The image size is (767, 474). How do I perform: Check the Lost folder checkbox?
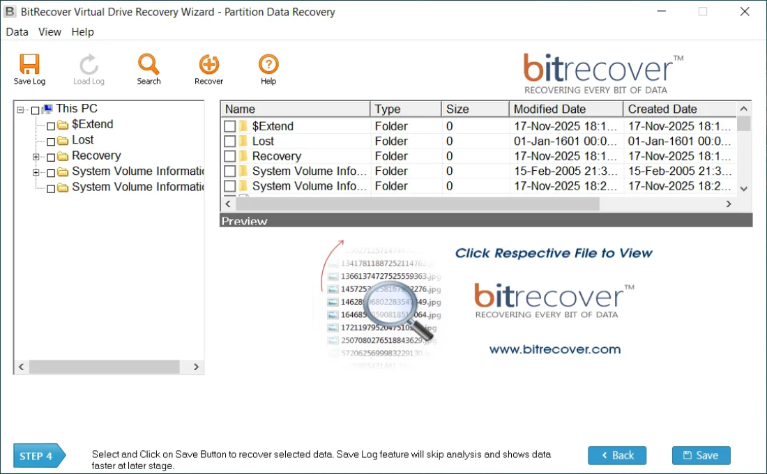pyautogui.click(x=230, y=142)
